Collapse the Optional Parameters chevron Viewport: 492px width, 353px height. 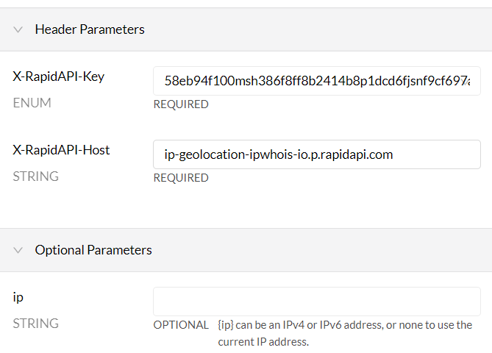18,250
